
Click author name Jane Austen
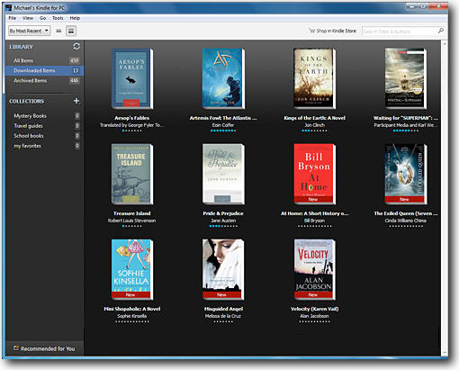pyautogui.click(x=223, y=221)
